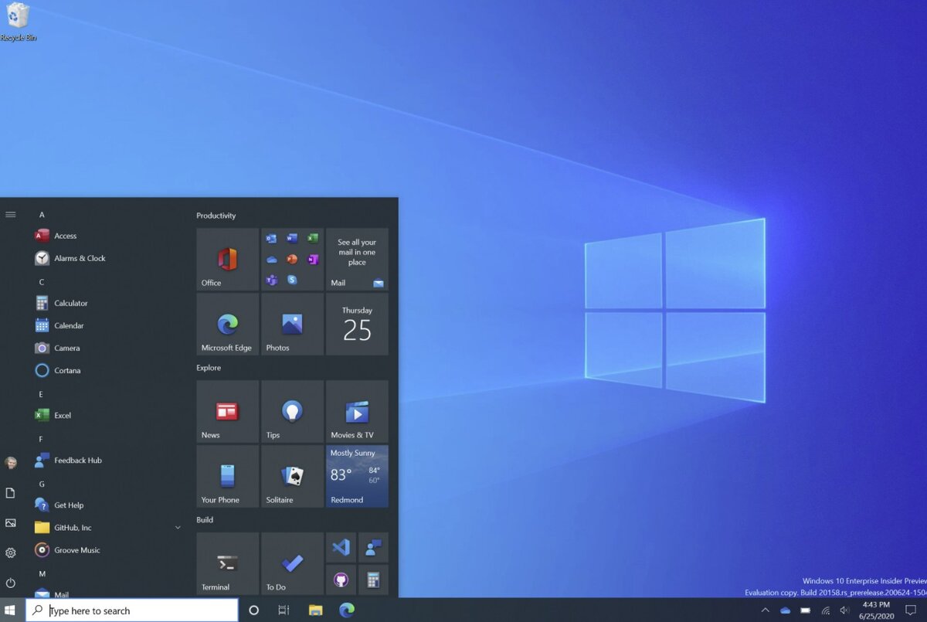Viewport: 927px width, 622px height.
Task: Jump to the letter M header
Action: pyautogui.click(x=42, y=573)
